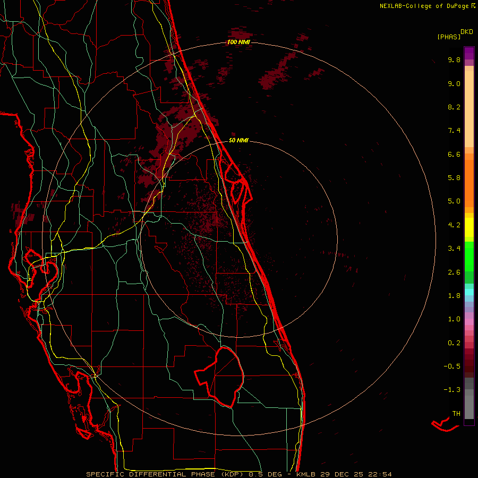The height and width of the screenshot is (478, 478).
Task: Click the TH legend label
Action: (456, 414)
